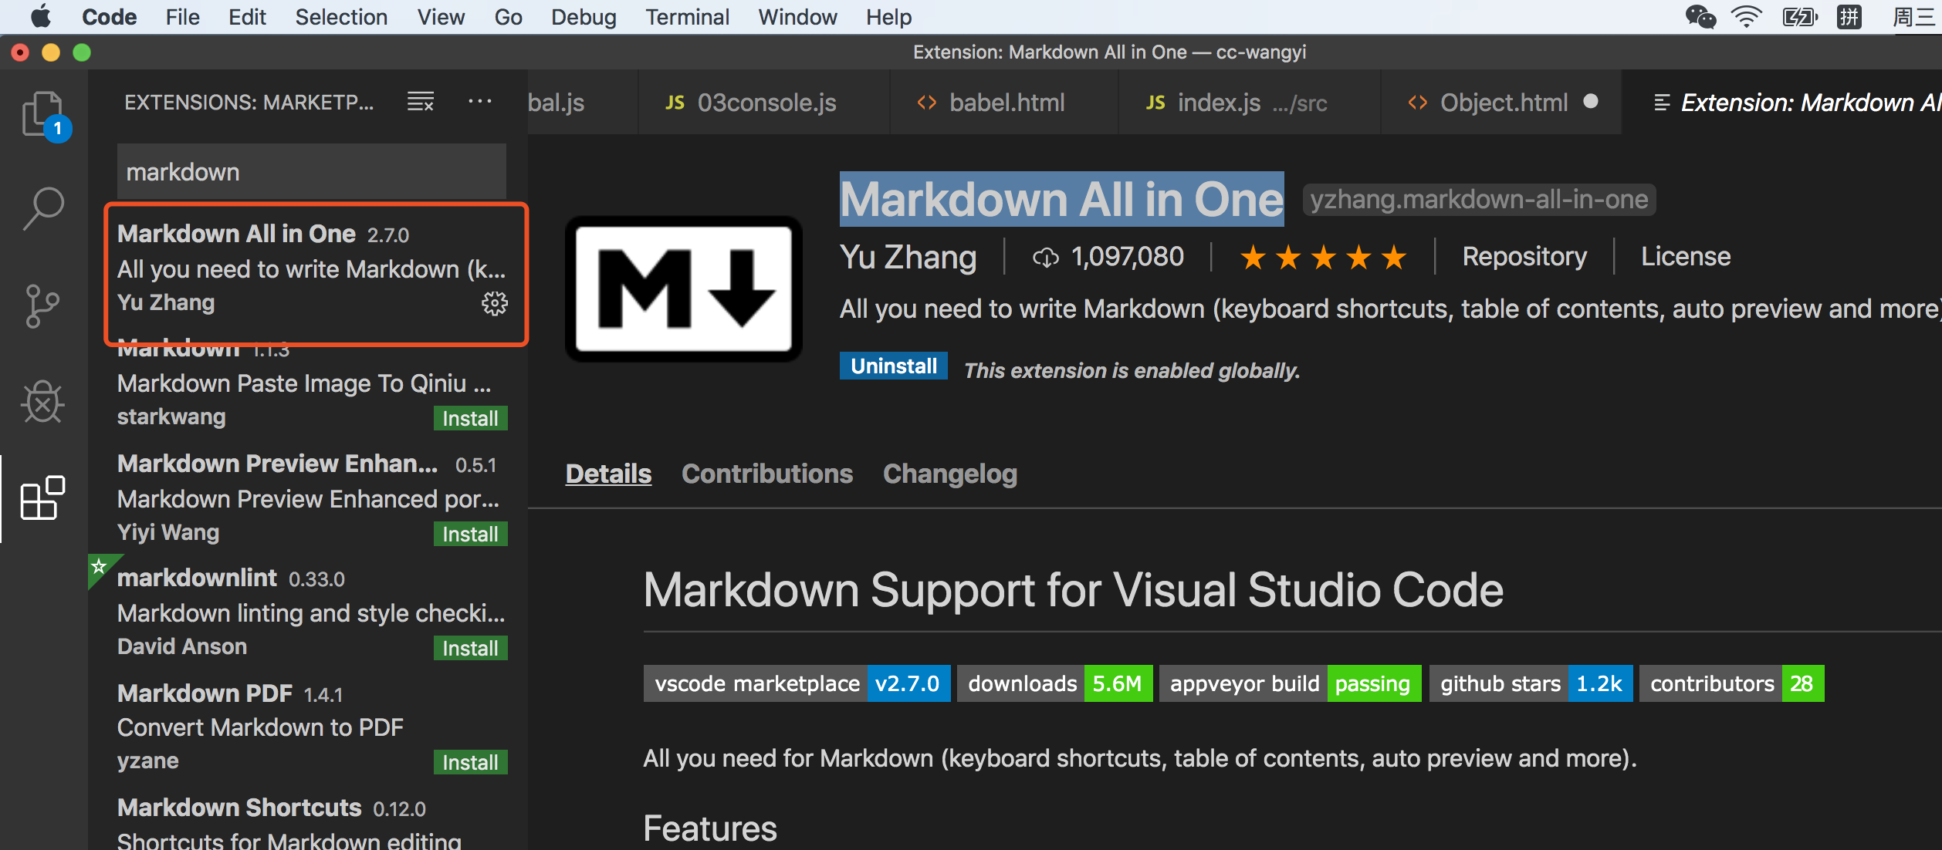Open More Actions in the Extensions panel
The height and width of the screenshot is (850, 1942).
pyautogui.click(x=480, y=101)
